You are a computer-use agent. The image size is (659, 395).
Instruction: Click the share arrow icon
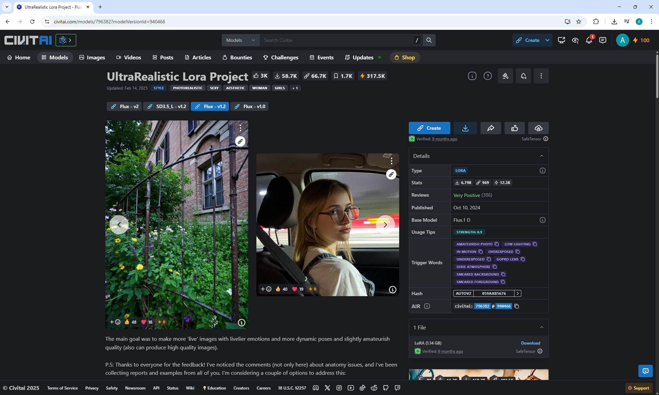coord(490,128)
